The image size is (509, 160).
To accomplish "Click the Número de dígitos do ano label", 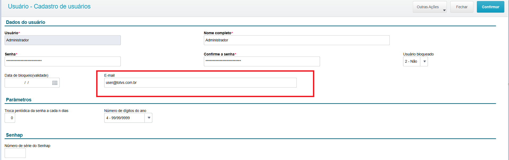I will coord(125,111).
